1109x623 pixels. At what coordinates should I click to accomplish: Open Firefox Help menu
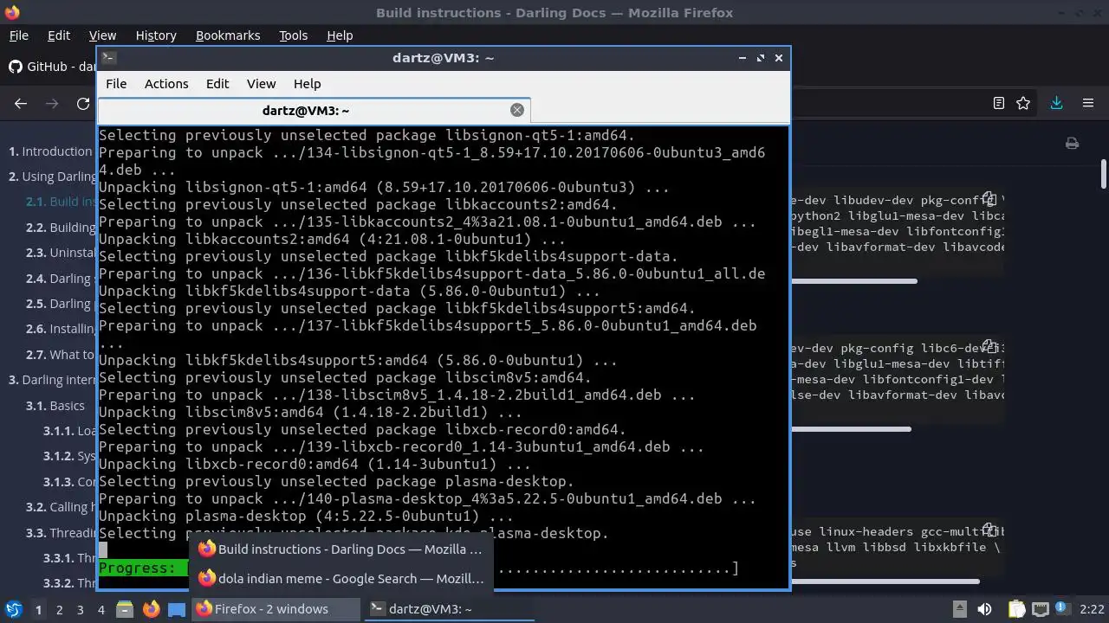click(x=340, y=35)
